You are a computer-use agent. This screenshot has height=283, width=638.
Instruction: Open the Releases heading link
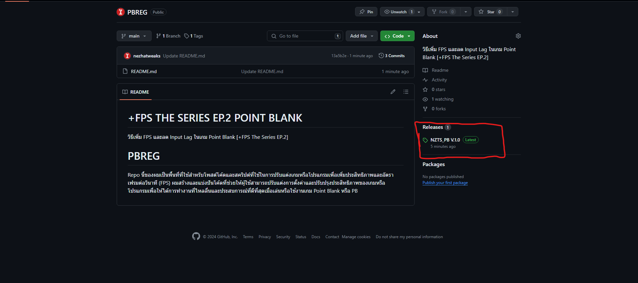(437, 127)
